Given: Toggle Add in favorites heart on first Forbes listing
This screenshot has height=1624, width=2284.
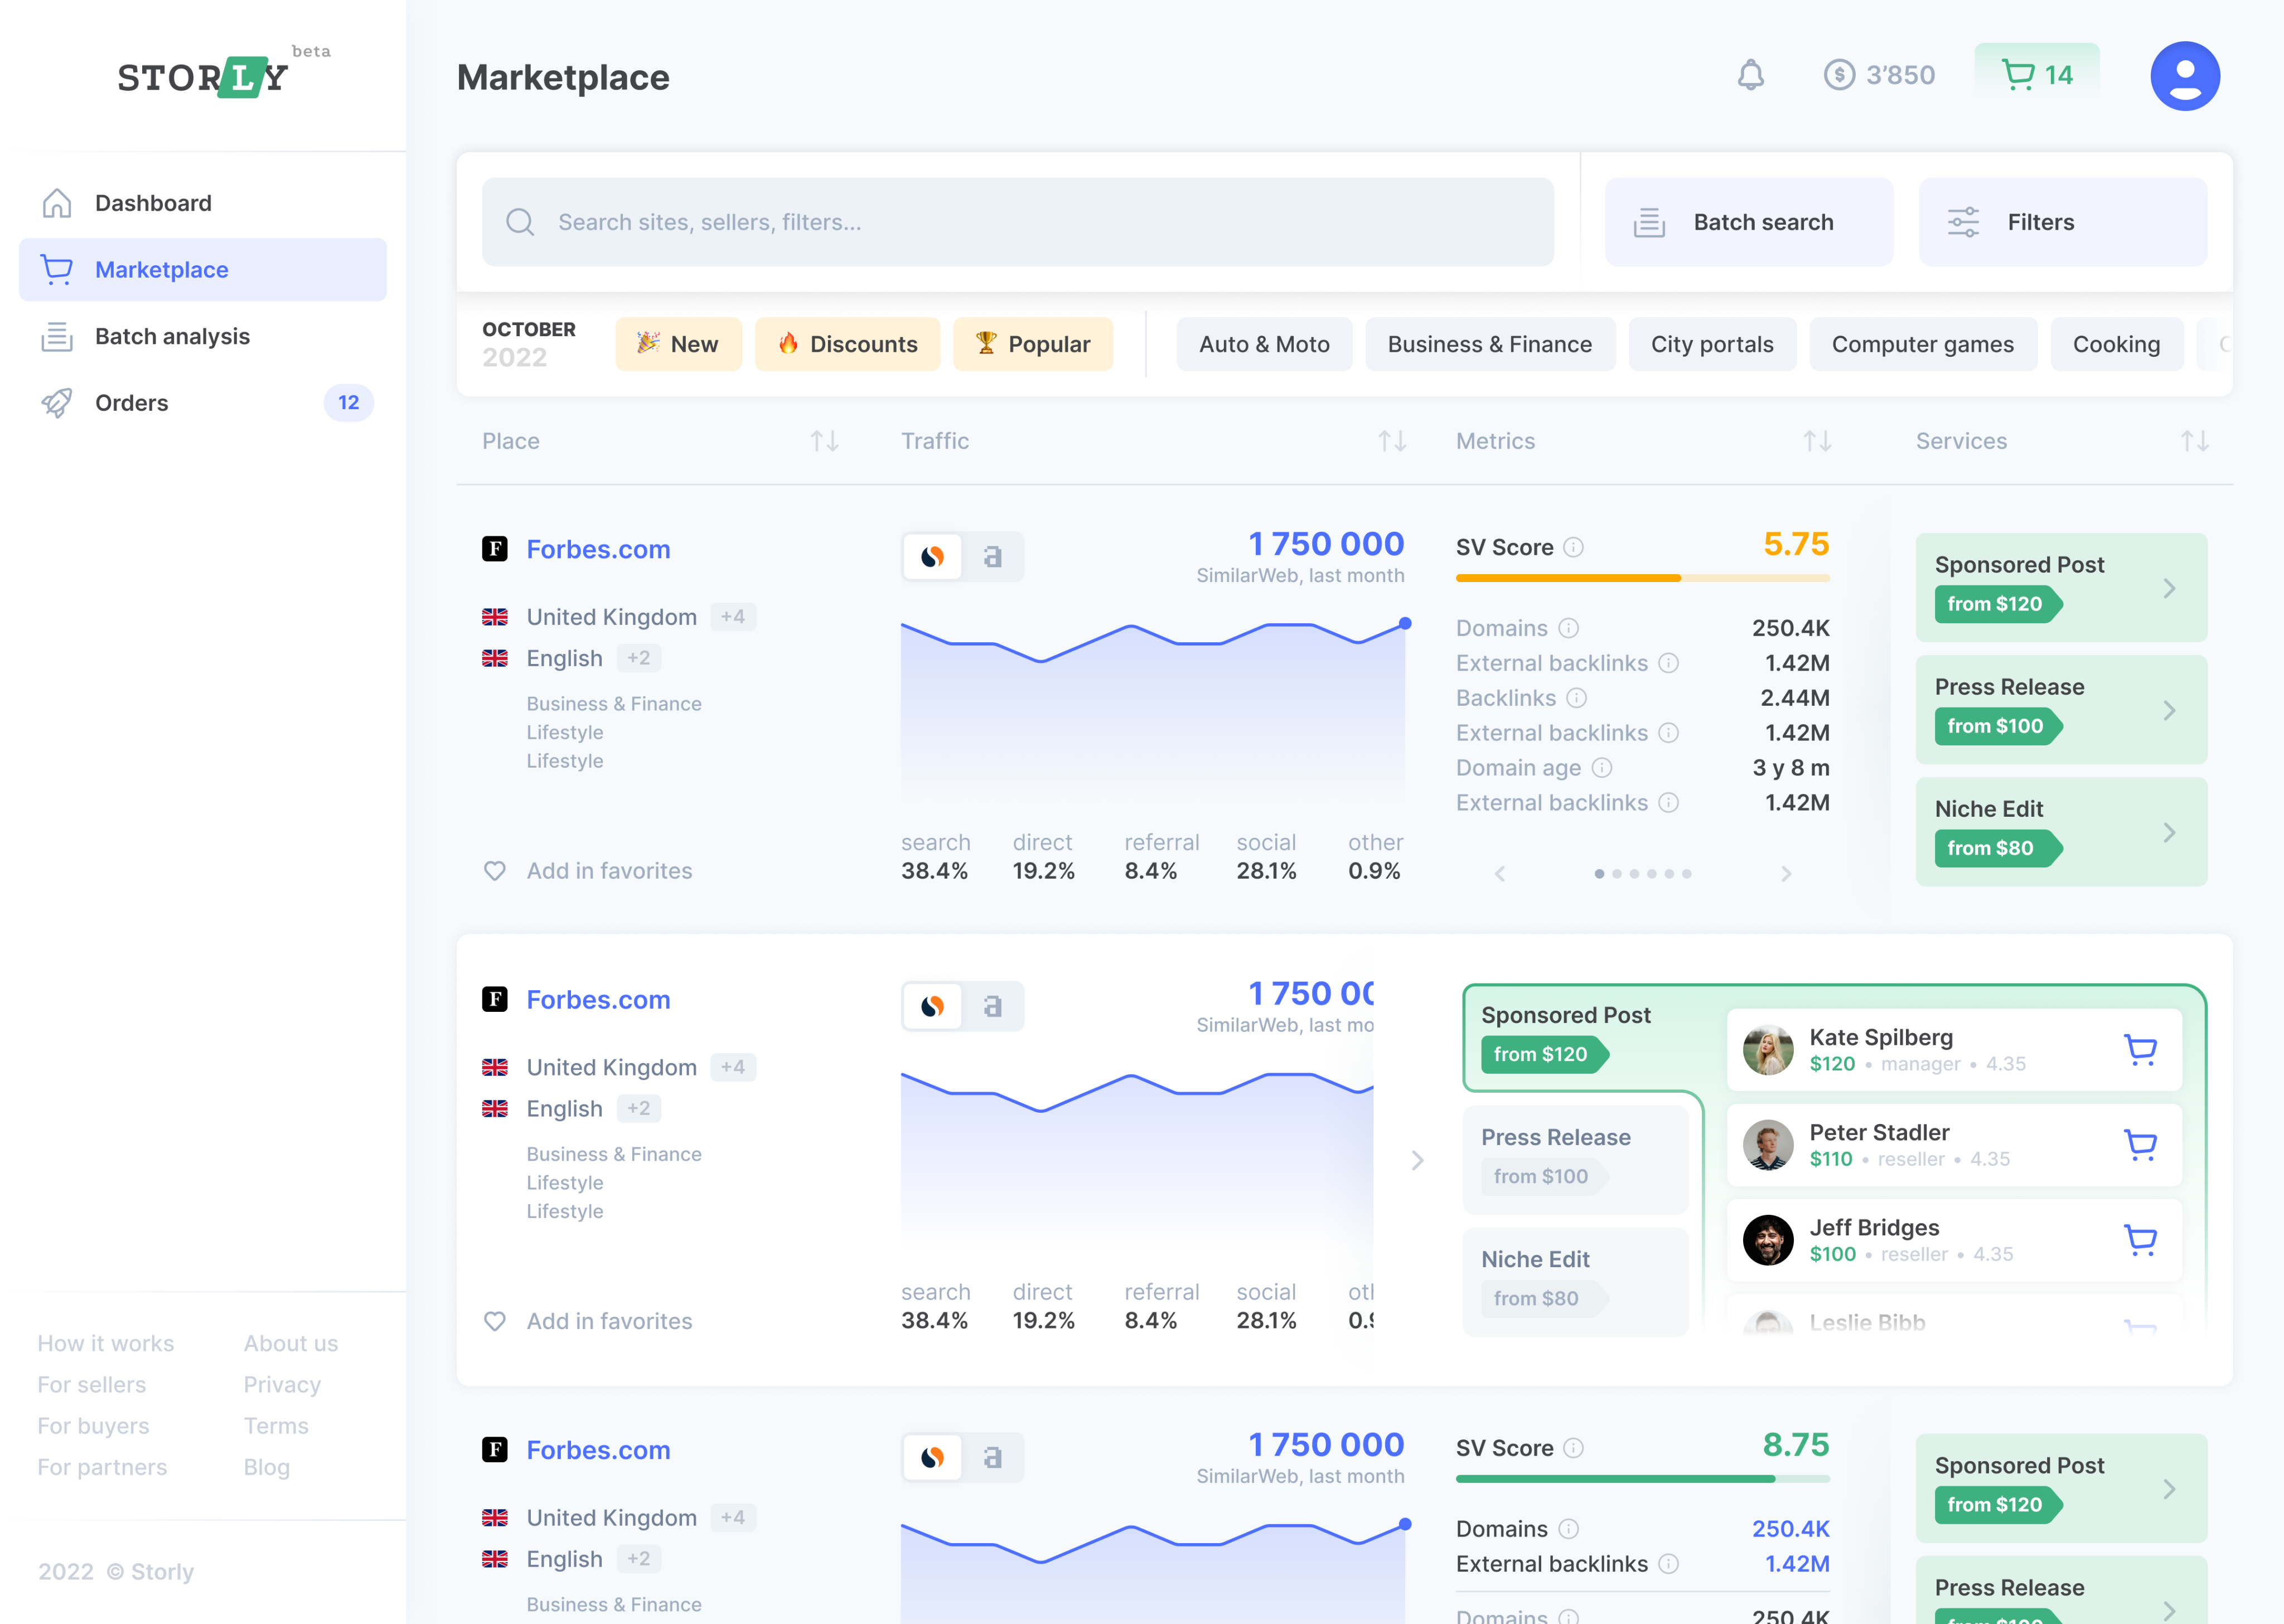Looking at the screenshot, I should [x=495, y=871].
